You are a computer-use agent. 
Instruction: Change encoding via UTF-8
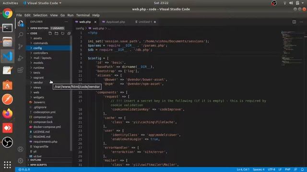pyautogui.click(x=272, y=170)
